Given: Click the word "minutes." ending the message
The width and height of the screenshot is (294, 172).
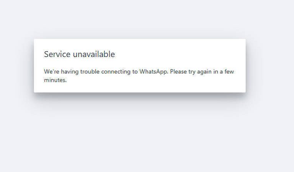Looking at the screenshot, I should [55, 80].
